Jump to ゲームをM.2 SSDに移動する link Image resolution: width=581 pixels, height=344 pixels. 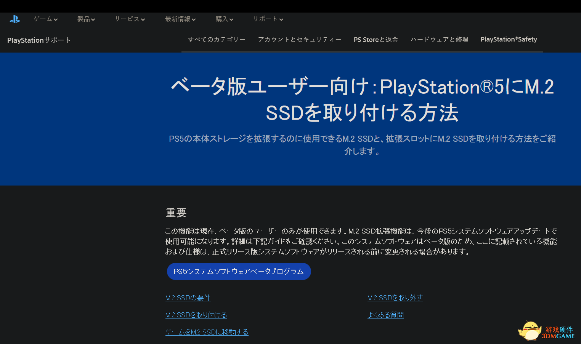[207, 332]
